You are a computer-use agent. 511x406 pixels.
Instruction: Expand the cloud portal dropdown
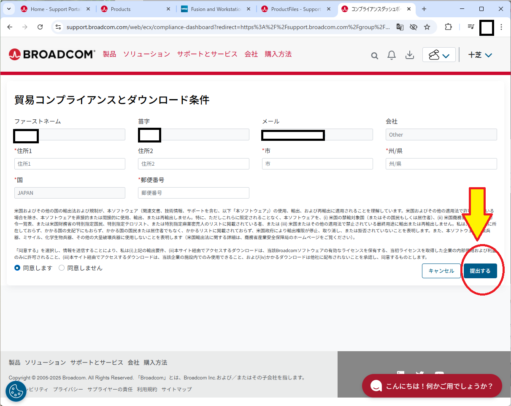(x=439, y=55)
